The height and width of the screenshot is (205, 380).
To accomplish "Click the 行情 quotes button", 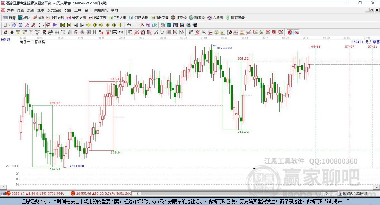I will click(x=9, y=17).
